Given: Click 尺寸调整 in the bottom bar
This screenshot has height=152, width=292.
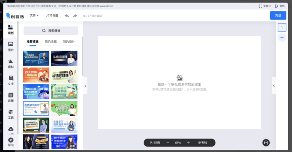Looking at the screenshot, I should [155, 143].
